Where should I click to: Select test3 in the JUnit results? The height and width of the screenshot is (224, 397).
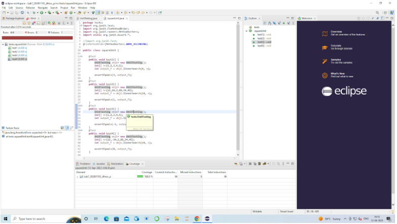point(17,55)
